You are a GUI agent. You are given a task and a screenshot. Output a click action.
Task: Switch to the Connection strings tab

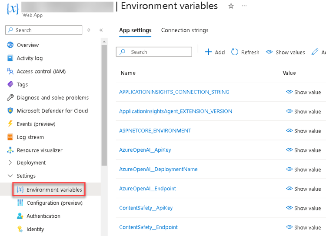click(x=185, y=30)
